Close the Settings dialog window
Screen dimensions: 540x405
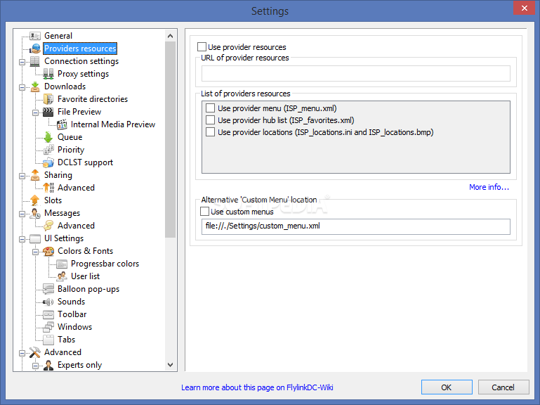click(524, 8)
